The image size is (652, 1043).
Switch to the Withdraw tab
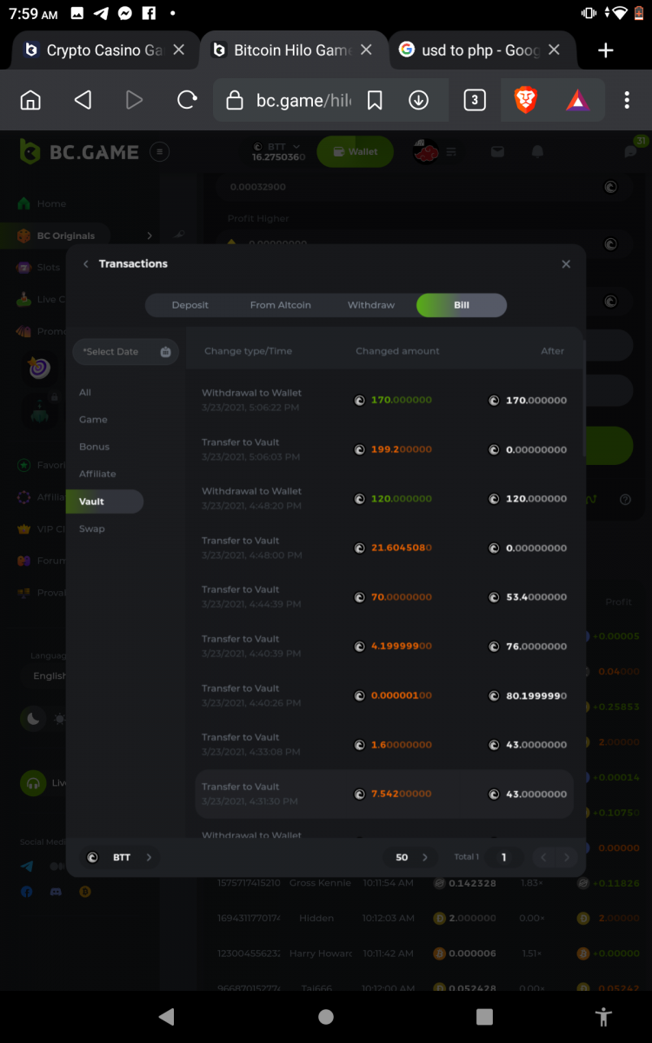click(x=371, y=305)
